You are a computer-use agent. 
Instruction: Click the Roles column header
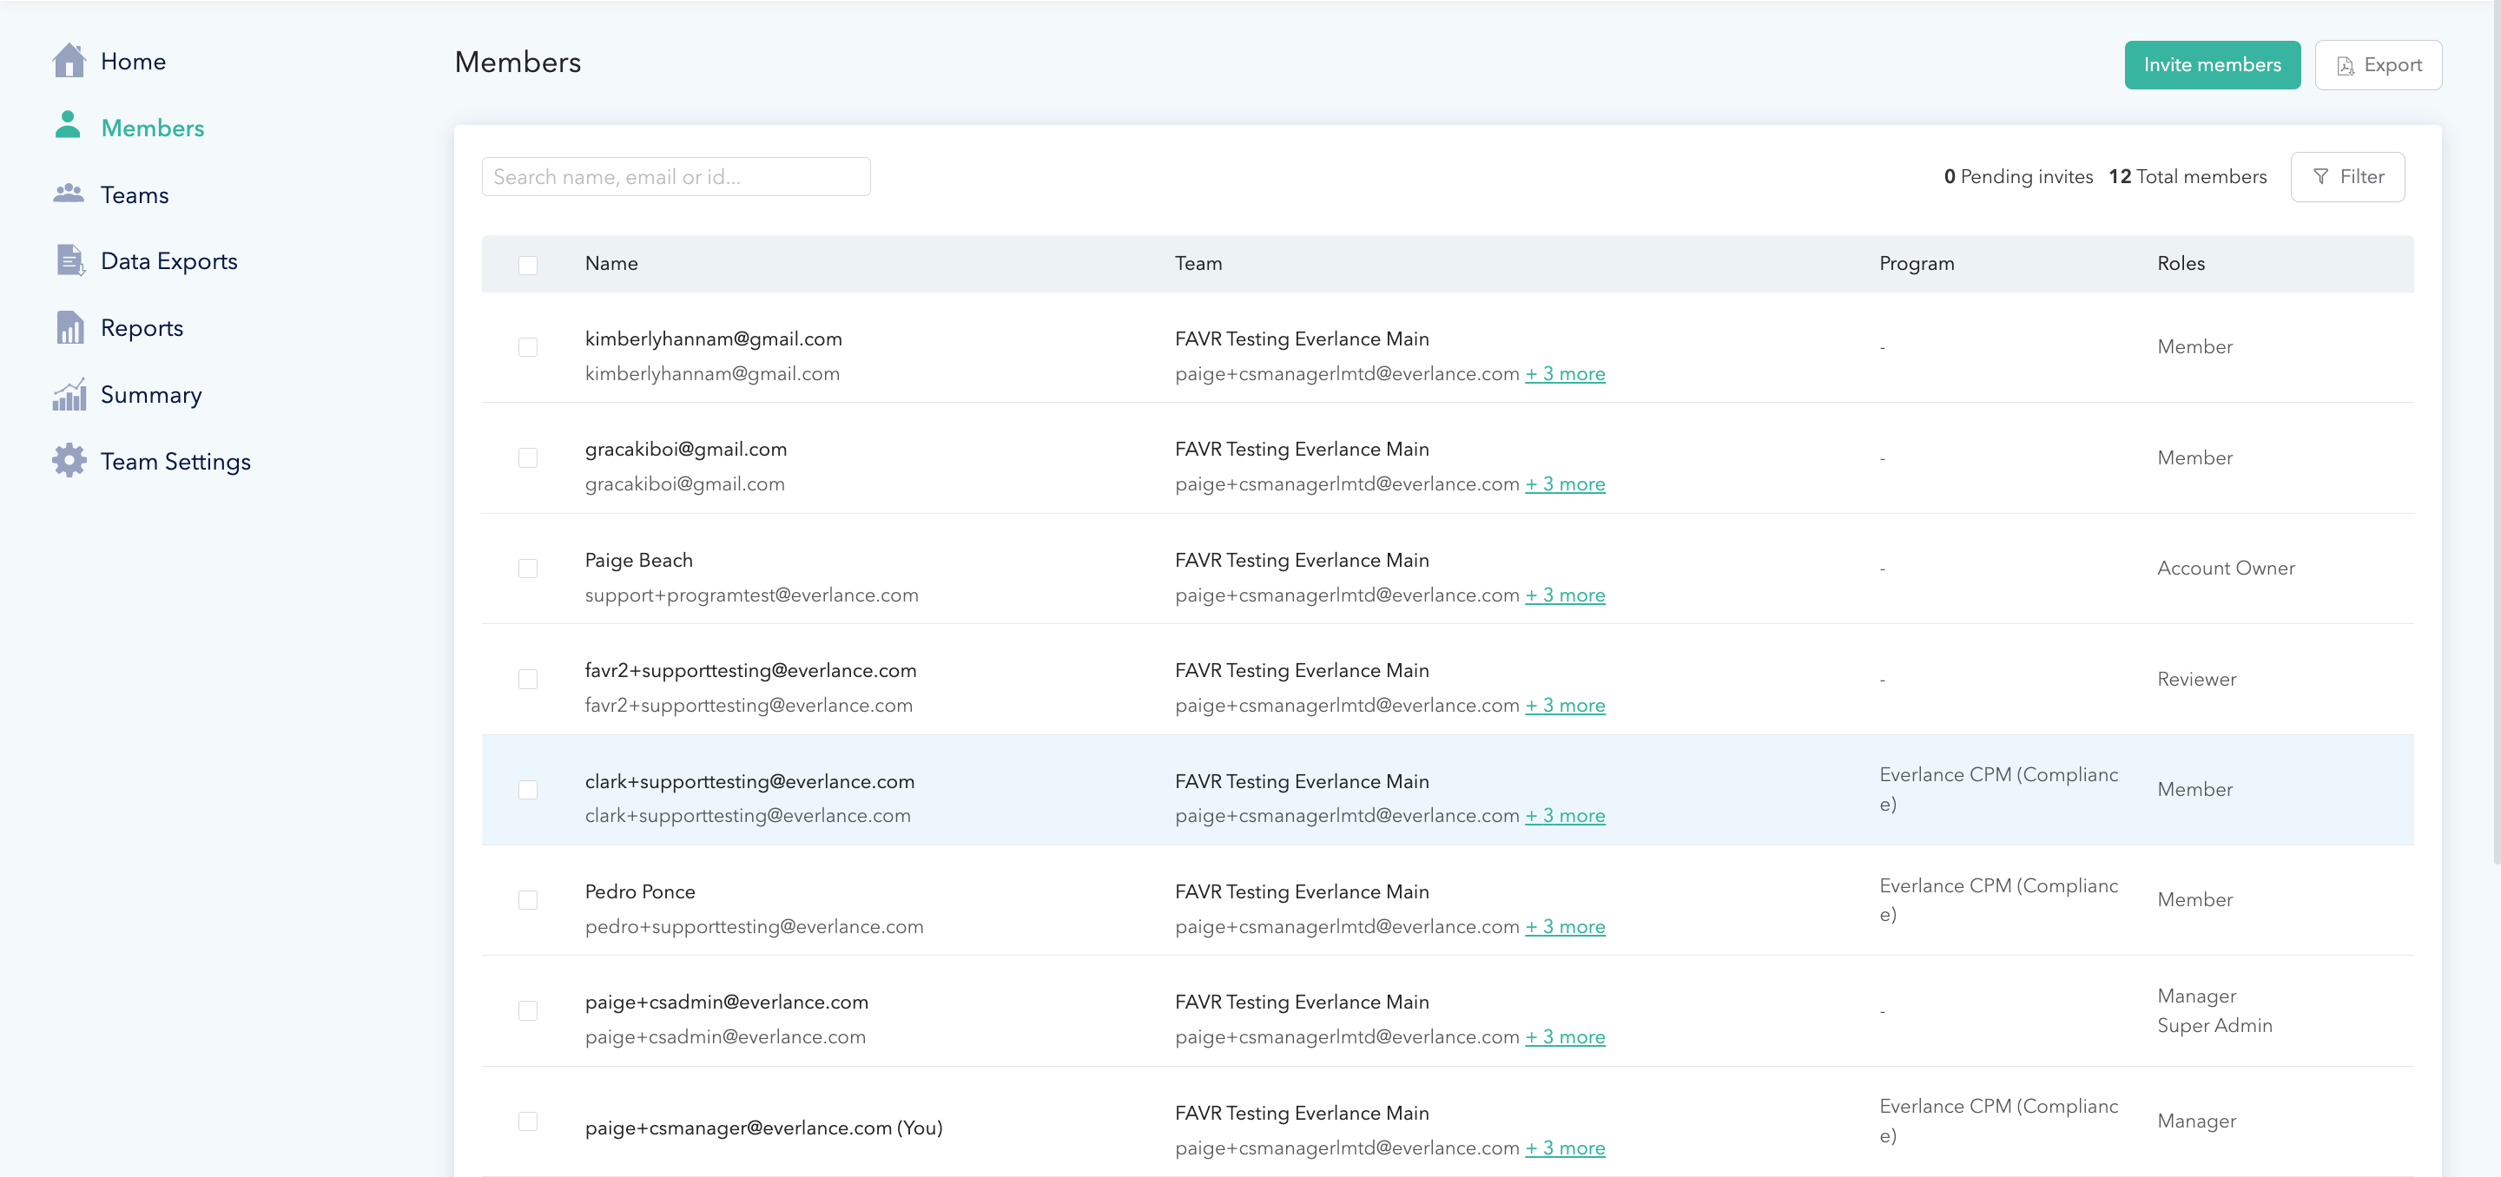(x=2181, y=264)
